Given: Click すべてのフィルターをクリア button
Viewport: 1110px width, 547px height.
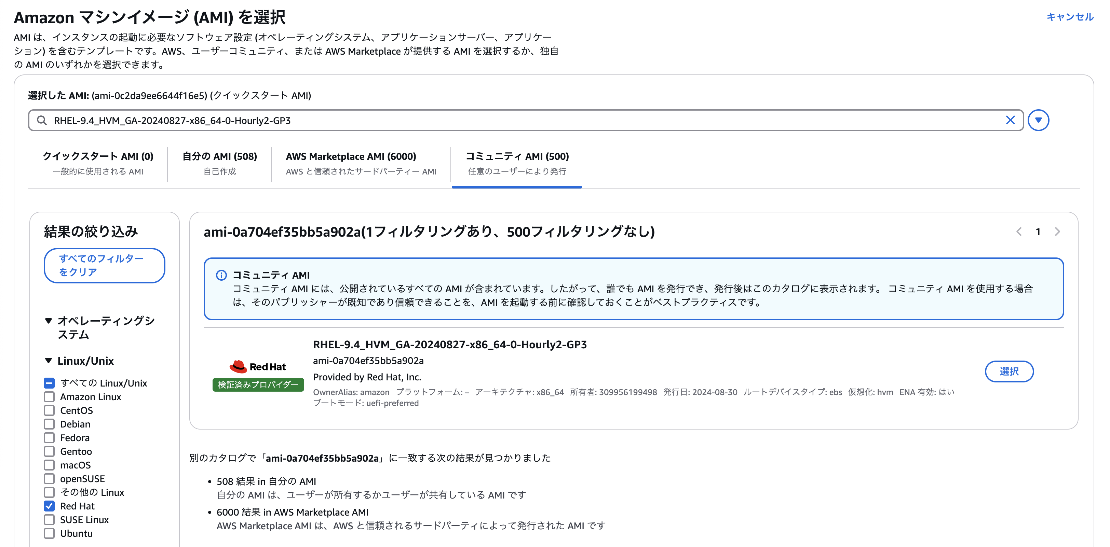Looking at the screenshot, I should 104,266.
